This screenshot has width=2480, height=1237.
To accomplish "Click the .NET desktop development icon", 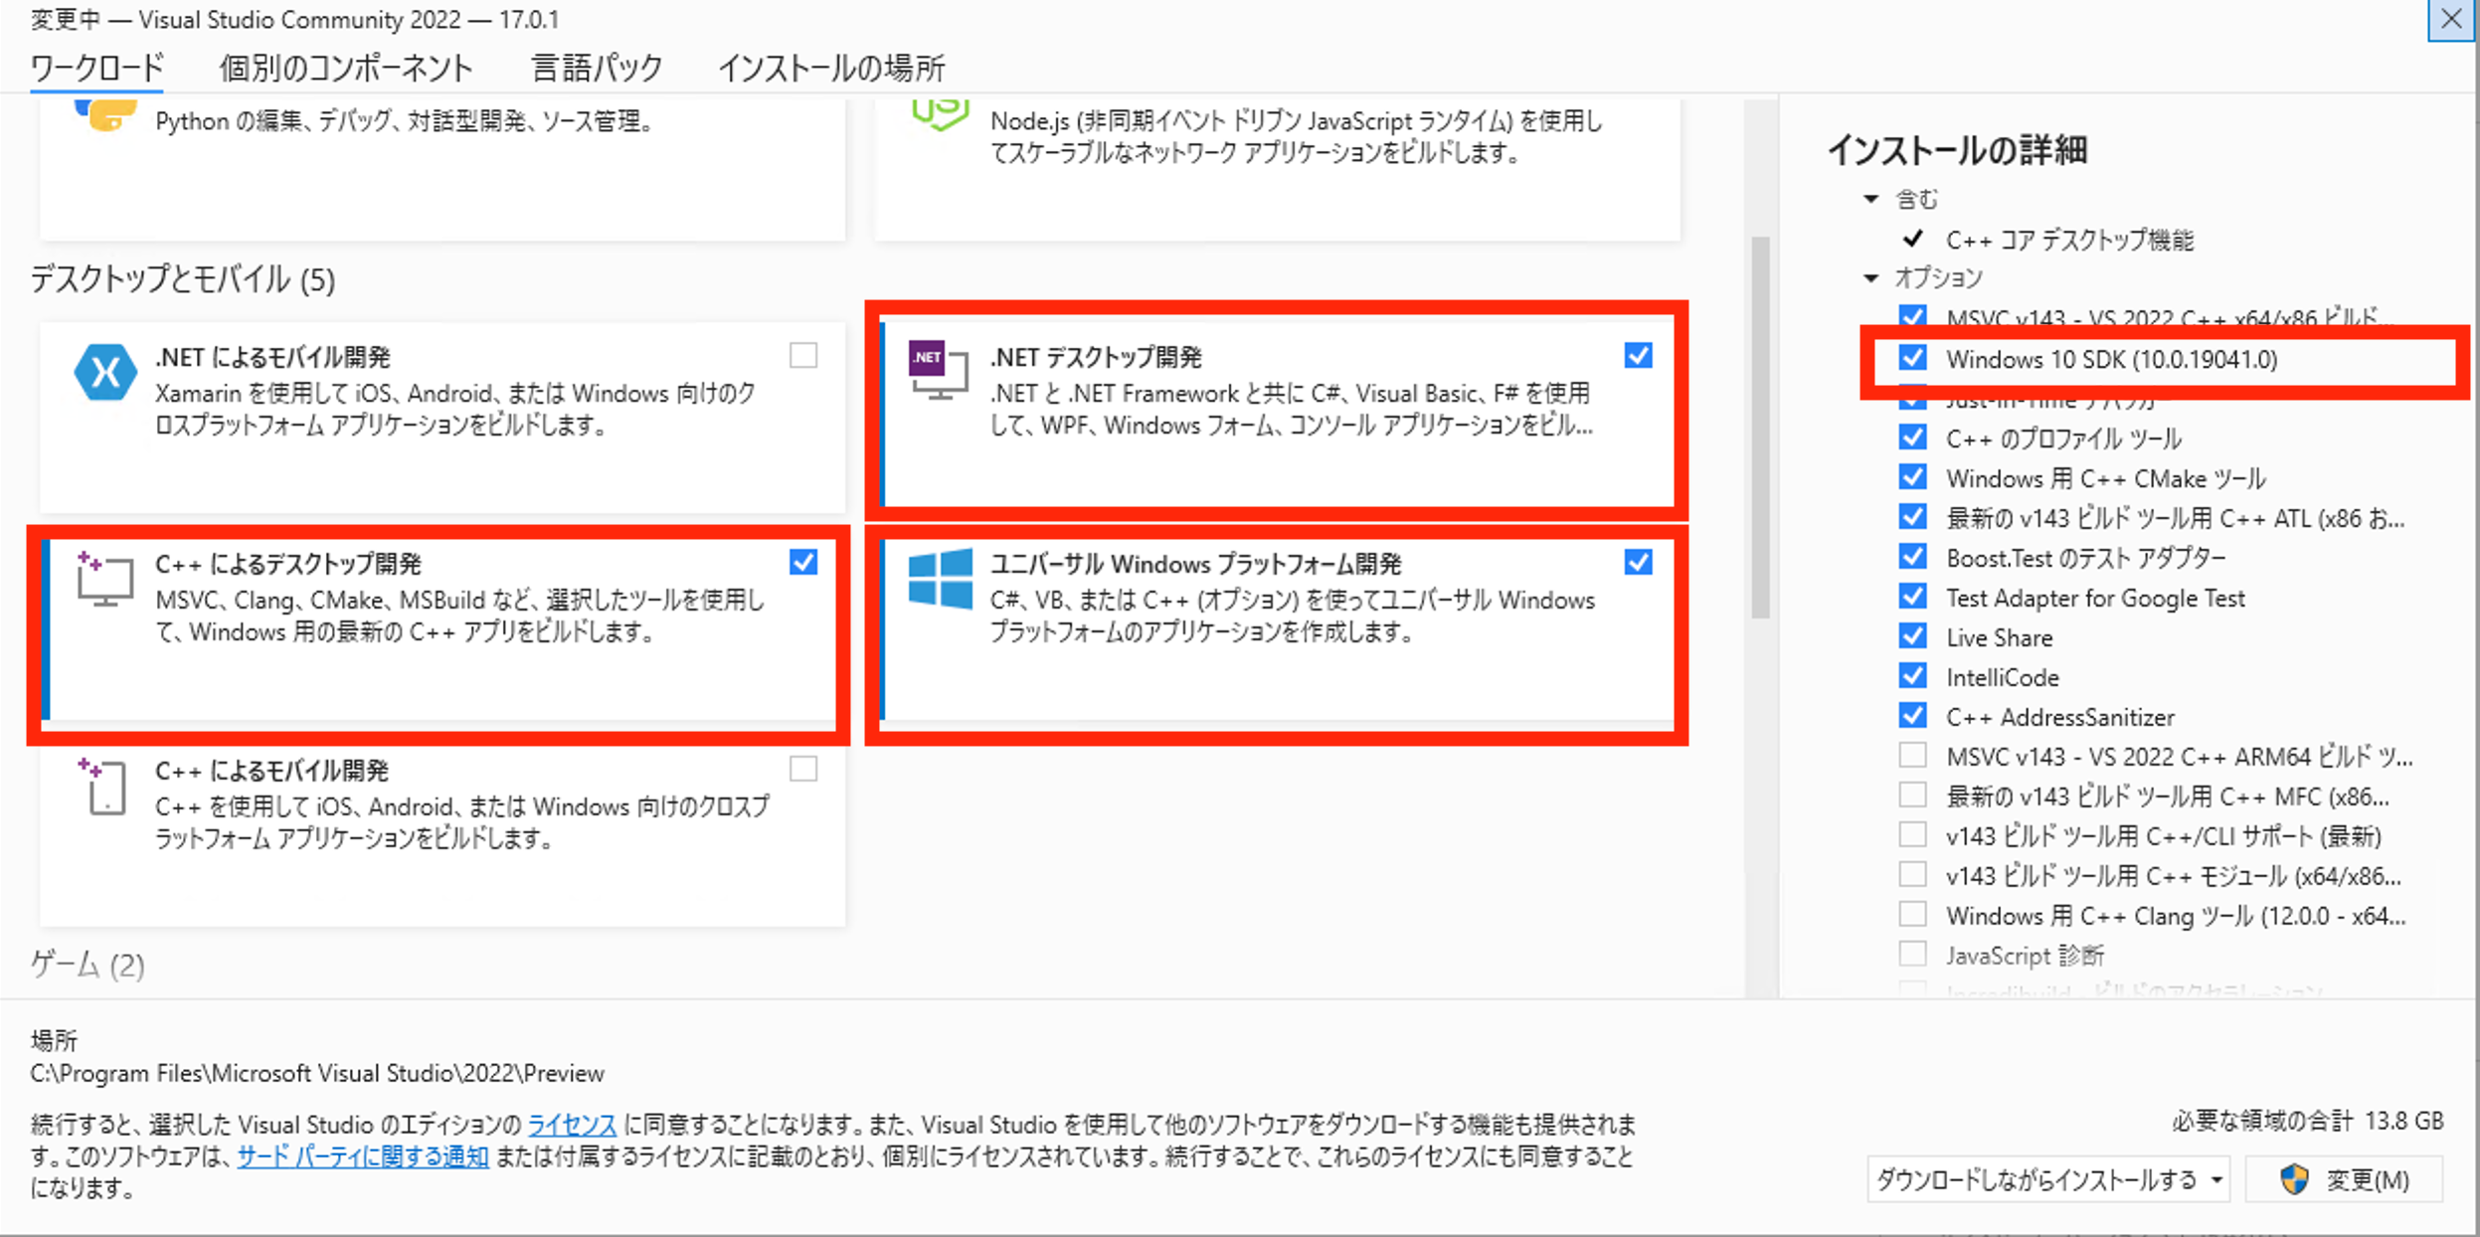I will pos(938,369).
